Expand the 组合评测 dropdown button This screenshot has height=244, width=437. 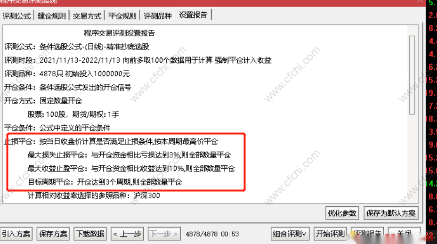(x=290, y=234)
